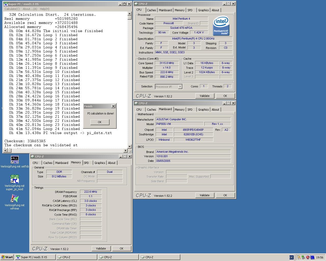This screenshot has width=326, height=261.
Task: Click the FSB:DRAM ratio value 1:1
Action: 91,196
